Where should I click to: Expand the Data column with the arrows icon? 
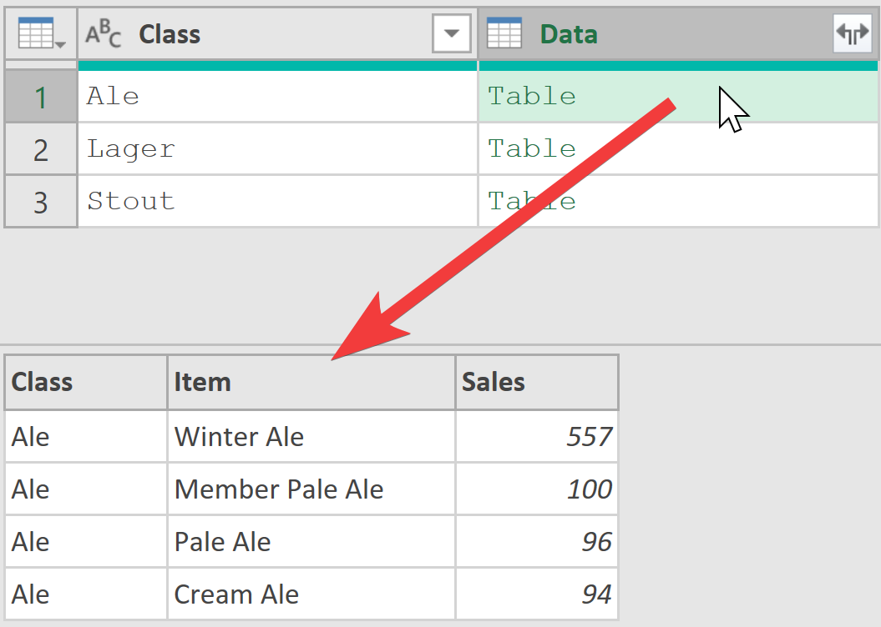tap(853, 33)
